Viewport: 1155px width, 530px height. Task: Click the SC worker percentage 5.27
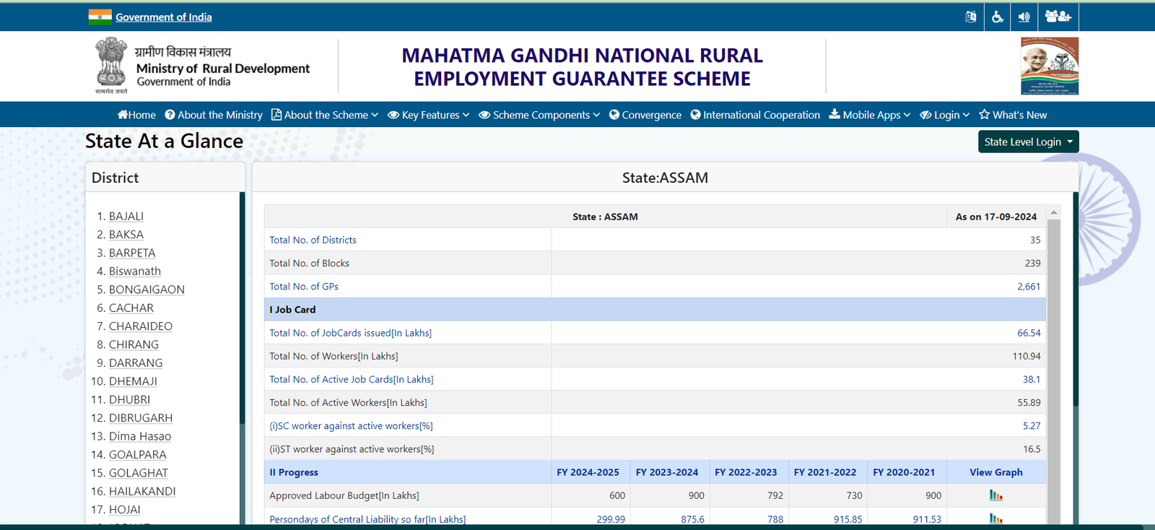[x=1032, y=426]
